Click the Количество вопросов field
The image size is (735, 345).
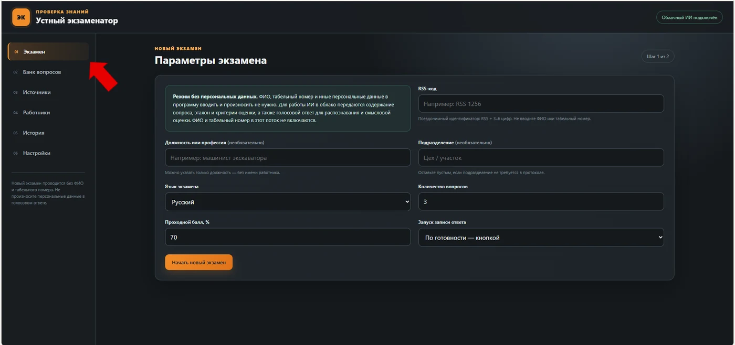click(541, 201)
